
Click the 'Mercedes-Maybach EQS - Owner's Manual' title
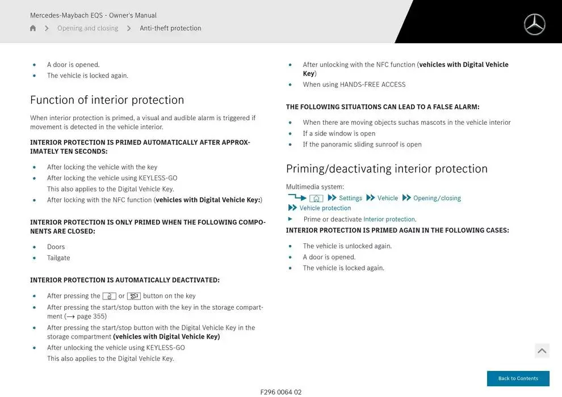pos(93,15)
